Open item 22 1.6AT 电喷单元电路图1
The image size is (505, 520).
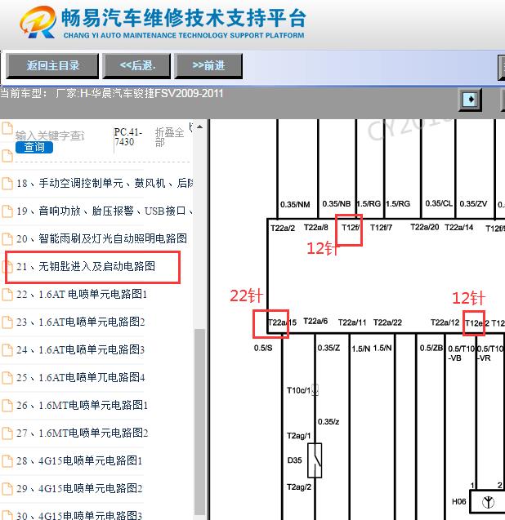(82, 295)
